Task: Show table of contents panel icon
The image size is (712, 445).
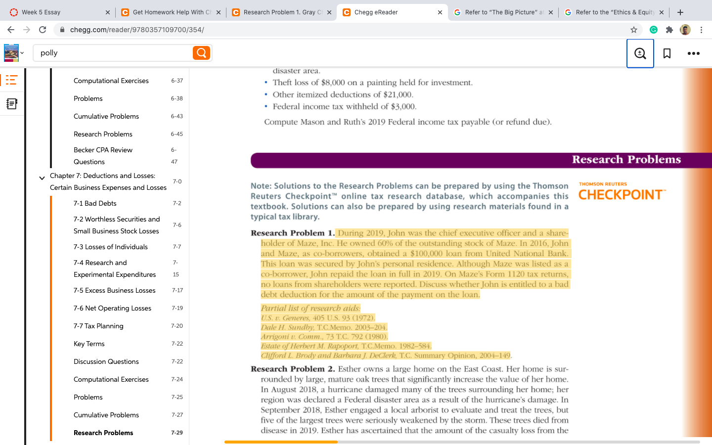Action: [x=11, y=80]
